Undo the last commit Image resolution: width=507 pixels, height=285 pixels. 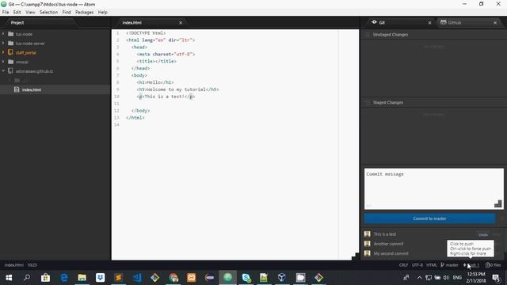coord(483,234)
